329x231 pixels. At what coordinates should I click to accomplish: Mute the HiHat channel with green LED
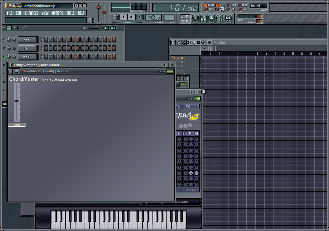pyautogui.click(x=4, y=56)
